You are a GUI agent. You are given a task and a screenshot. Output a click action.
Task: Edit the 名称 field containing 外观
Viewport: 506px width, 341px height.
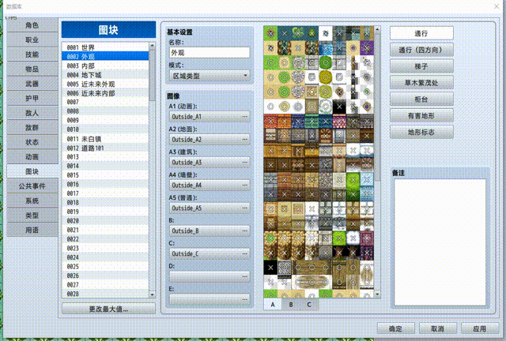pyautogui.click(x=210, y=53)
